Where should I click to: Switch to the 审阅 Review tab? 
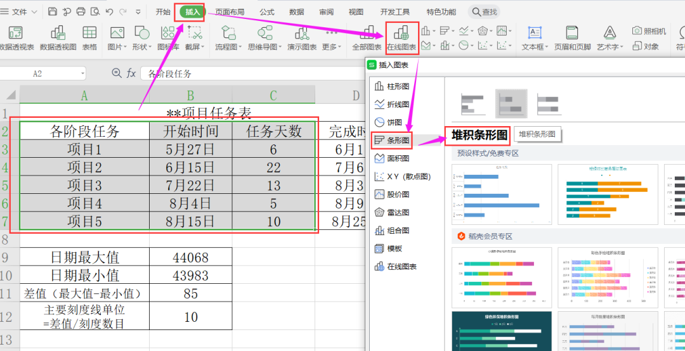pyautogui.click(x=327, y=12)
